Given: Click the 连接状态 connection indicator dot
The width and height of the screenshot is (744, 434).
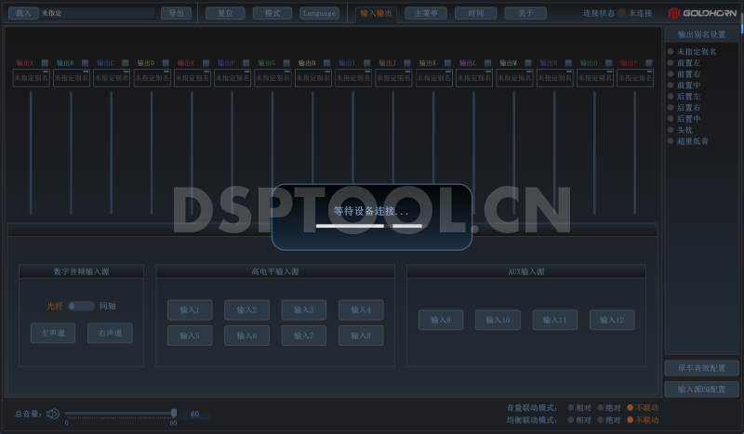Looking at the screenshot, I should [x=622, y=14].
